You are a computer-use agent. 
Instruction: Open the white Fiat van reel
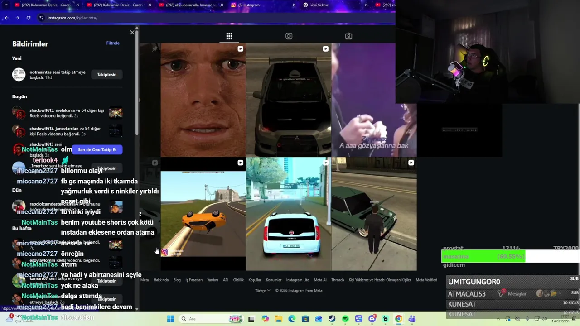coord(289,214)
